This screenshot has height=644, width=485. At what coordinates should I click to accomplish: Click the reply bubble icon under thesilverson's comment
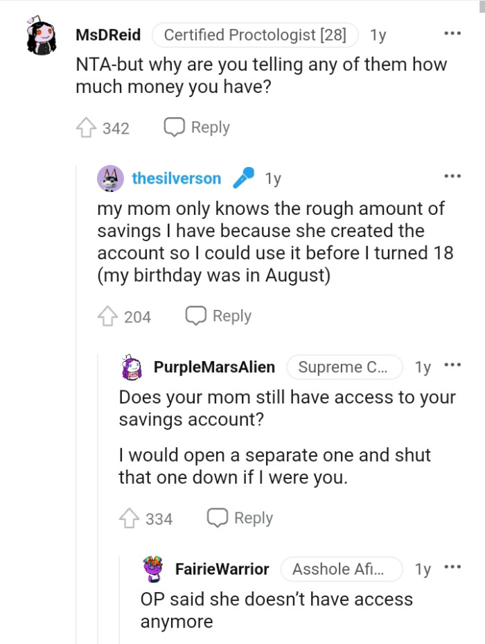pos(195,316)
